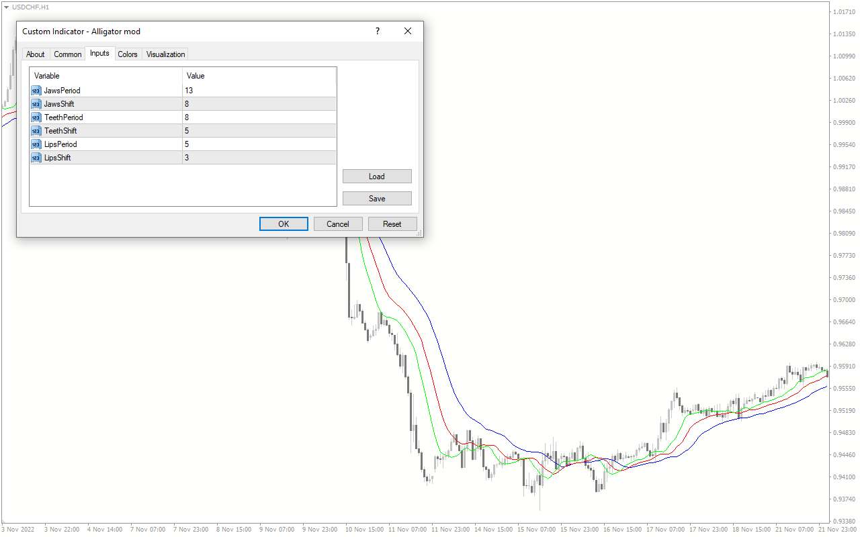Click the 10 Nov 15:00 time label
Screen dimensions: 860x537
click(363, 530)
